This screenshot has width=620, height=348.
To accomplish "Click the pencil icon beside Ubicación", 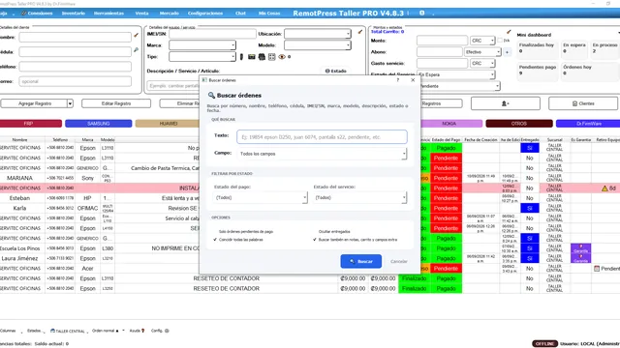I will 360,32.
